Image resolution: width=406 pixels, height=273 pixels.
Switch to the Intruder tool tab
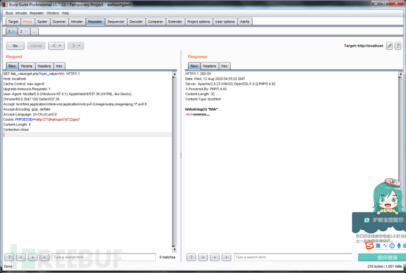(x=77, y=22)
